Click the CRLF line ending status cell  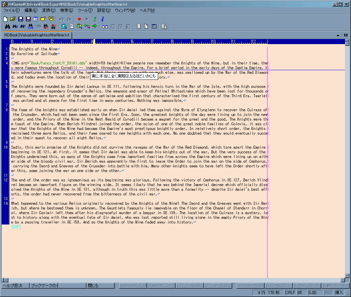(x=290, y=293)
